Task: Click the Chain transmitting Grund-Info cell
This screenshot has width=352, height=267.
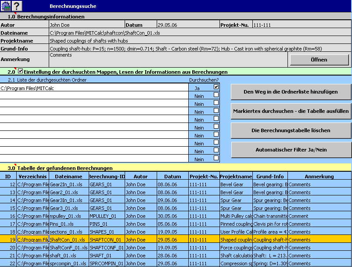Action: (270, 216)
